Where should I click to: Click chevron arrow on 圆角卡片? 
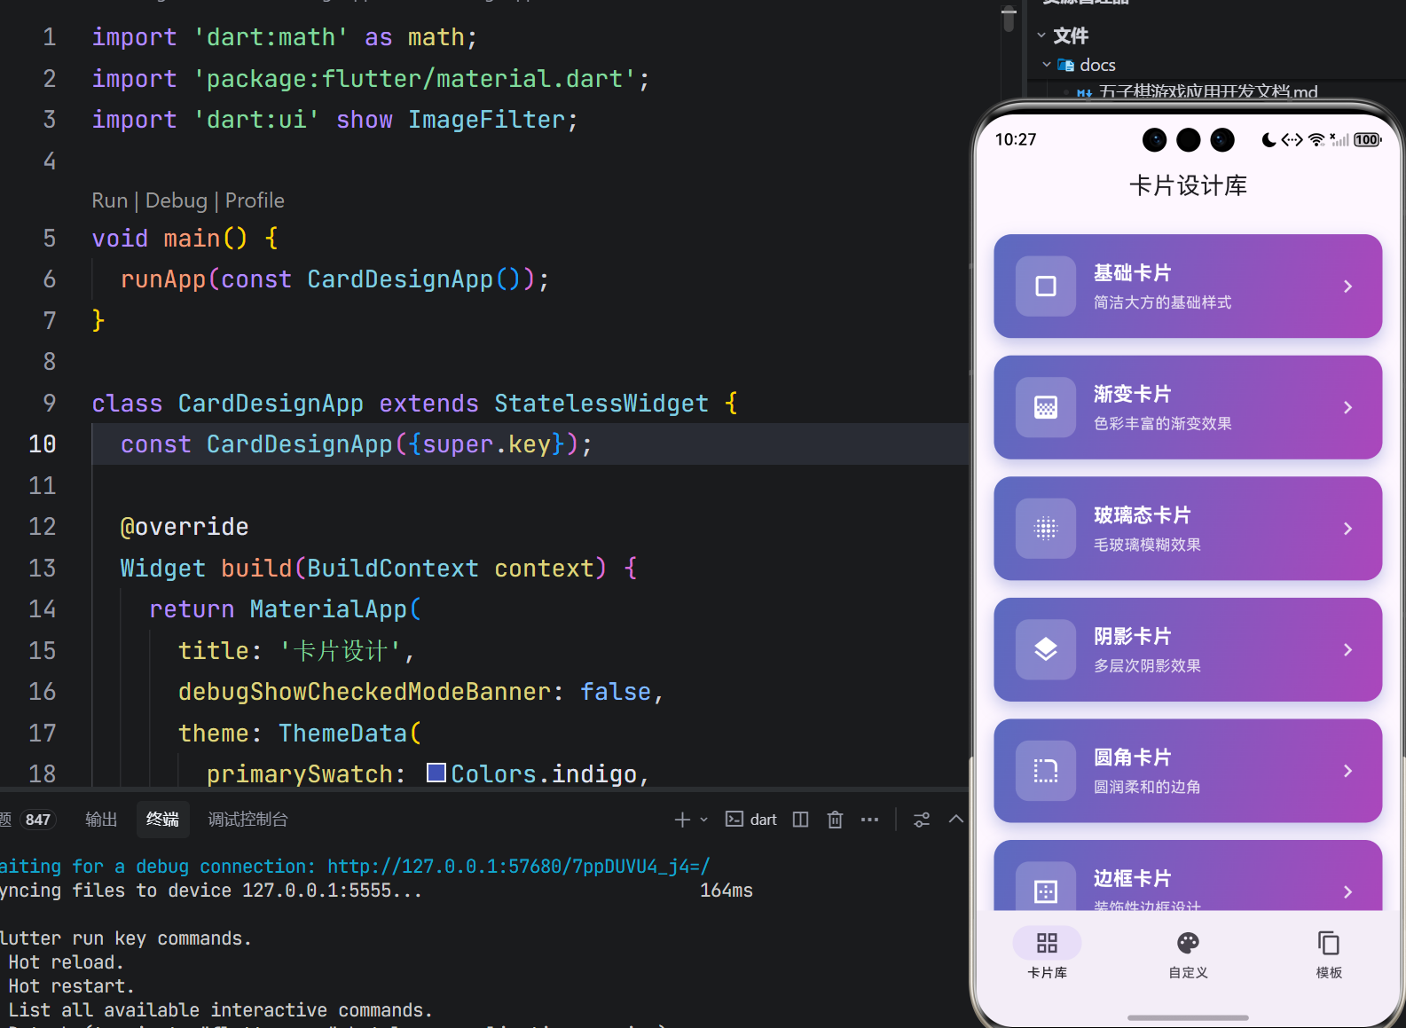[1347, 771]
